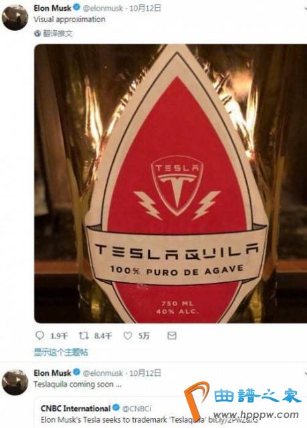Click the 10月12日 date on second tweet
The height and width of the screenshot is (428, 307).
point(145,373)
